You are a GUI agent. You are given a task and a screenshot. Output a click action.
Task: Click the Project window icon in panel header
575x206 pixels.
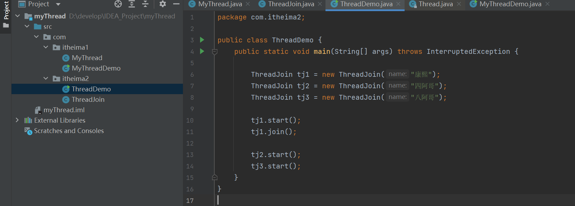point(22,4)
